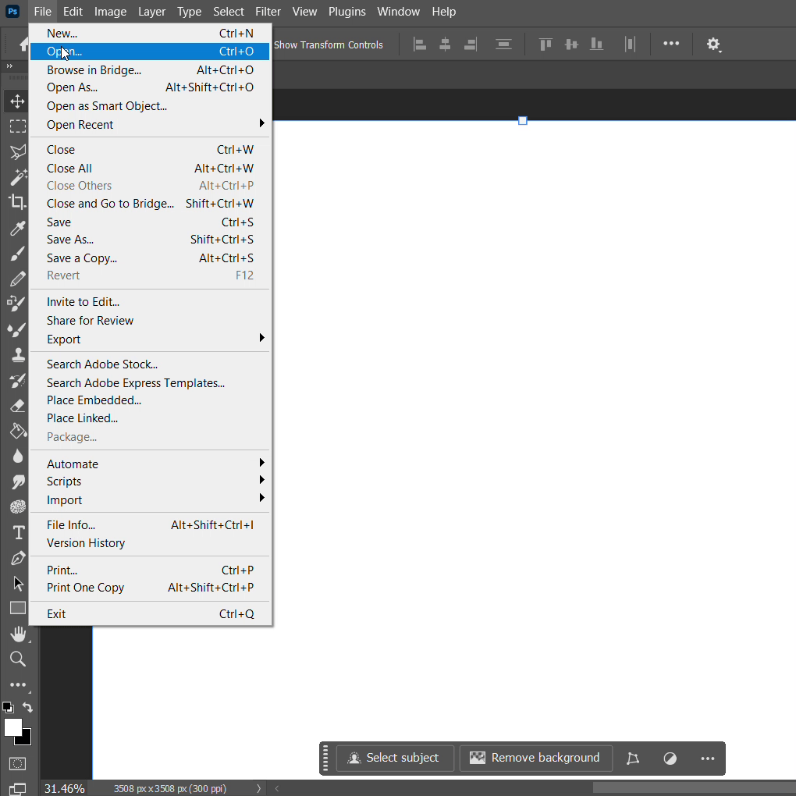Open the options bar gear settings
This screenshot has height=796, width=796.
[x=713, y=44]
